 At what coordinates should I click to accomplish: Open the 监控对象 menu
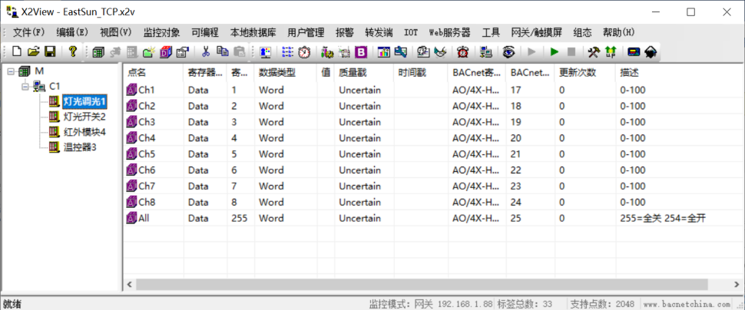click(161, 33)
